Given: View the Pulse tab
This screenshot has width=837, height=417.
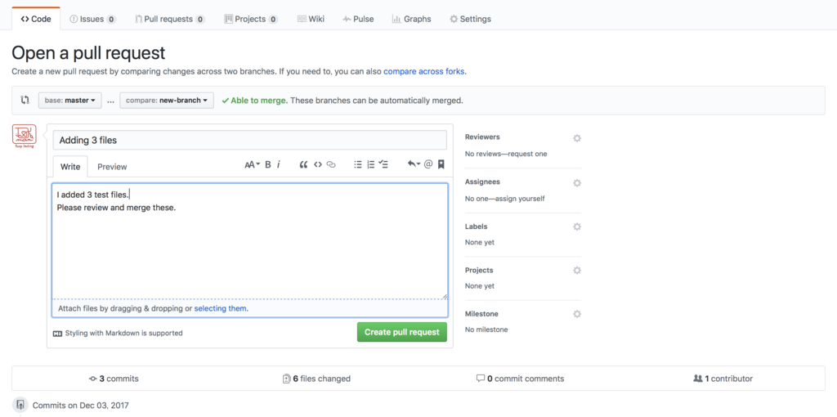Looking at the screenshot, I should pyautogui.click(x=358, y=19).
